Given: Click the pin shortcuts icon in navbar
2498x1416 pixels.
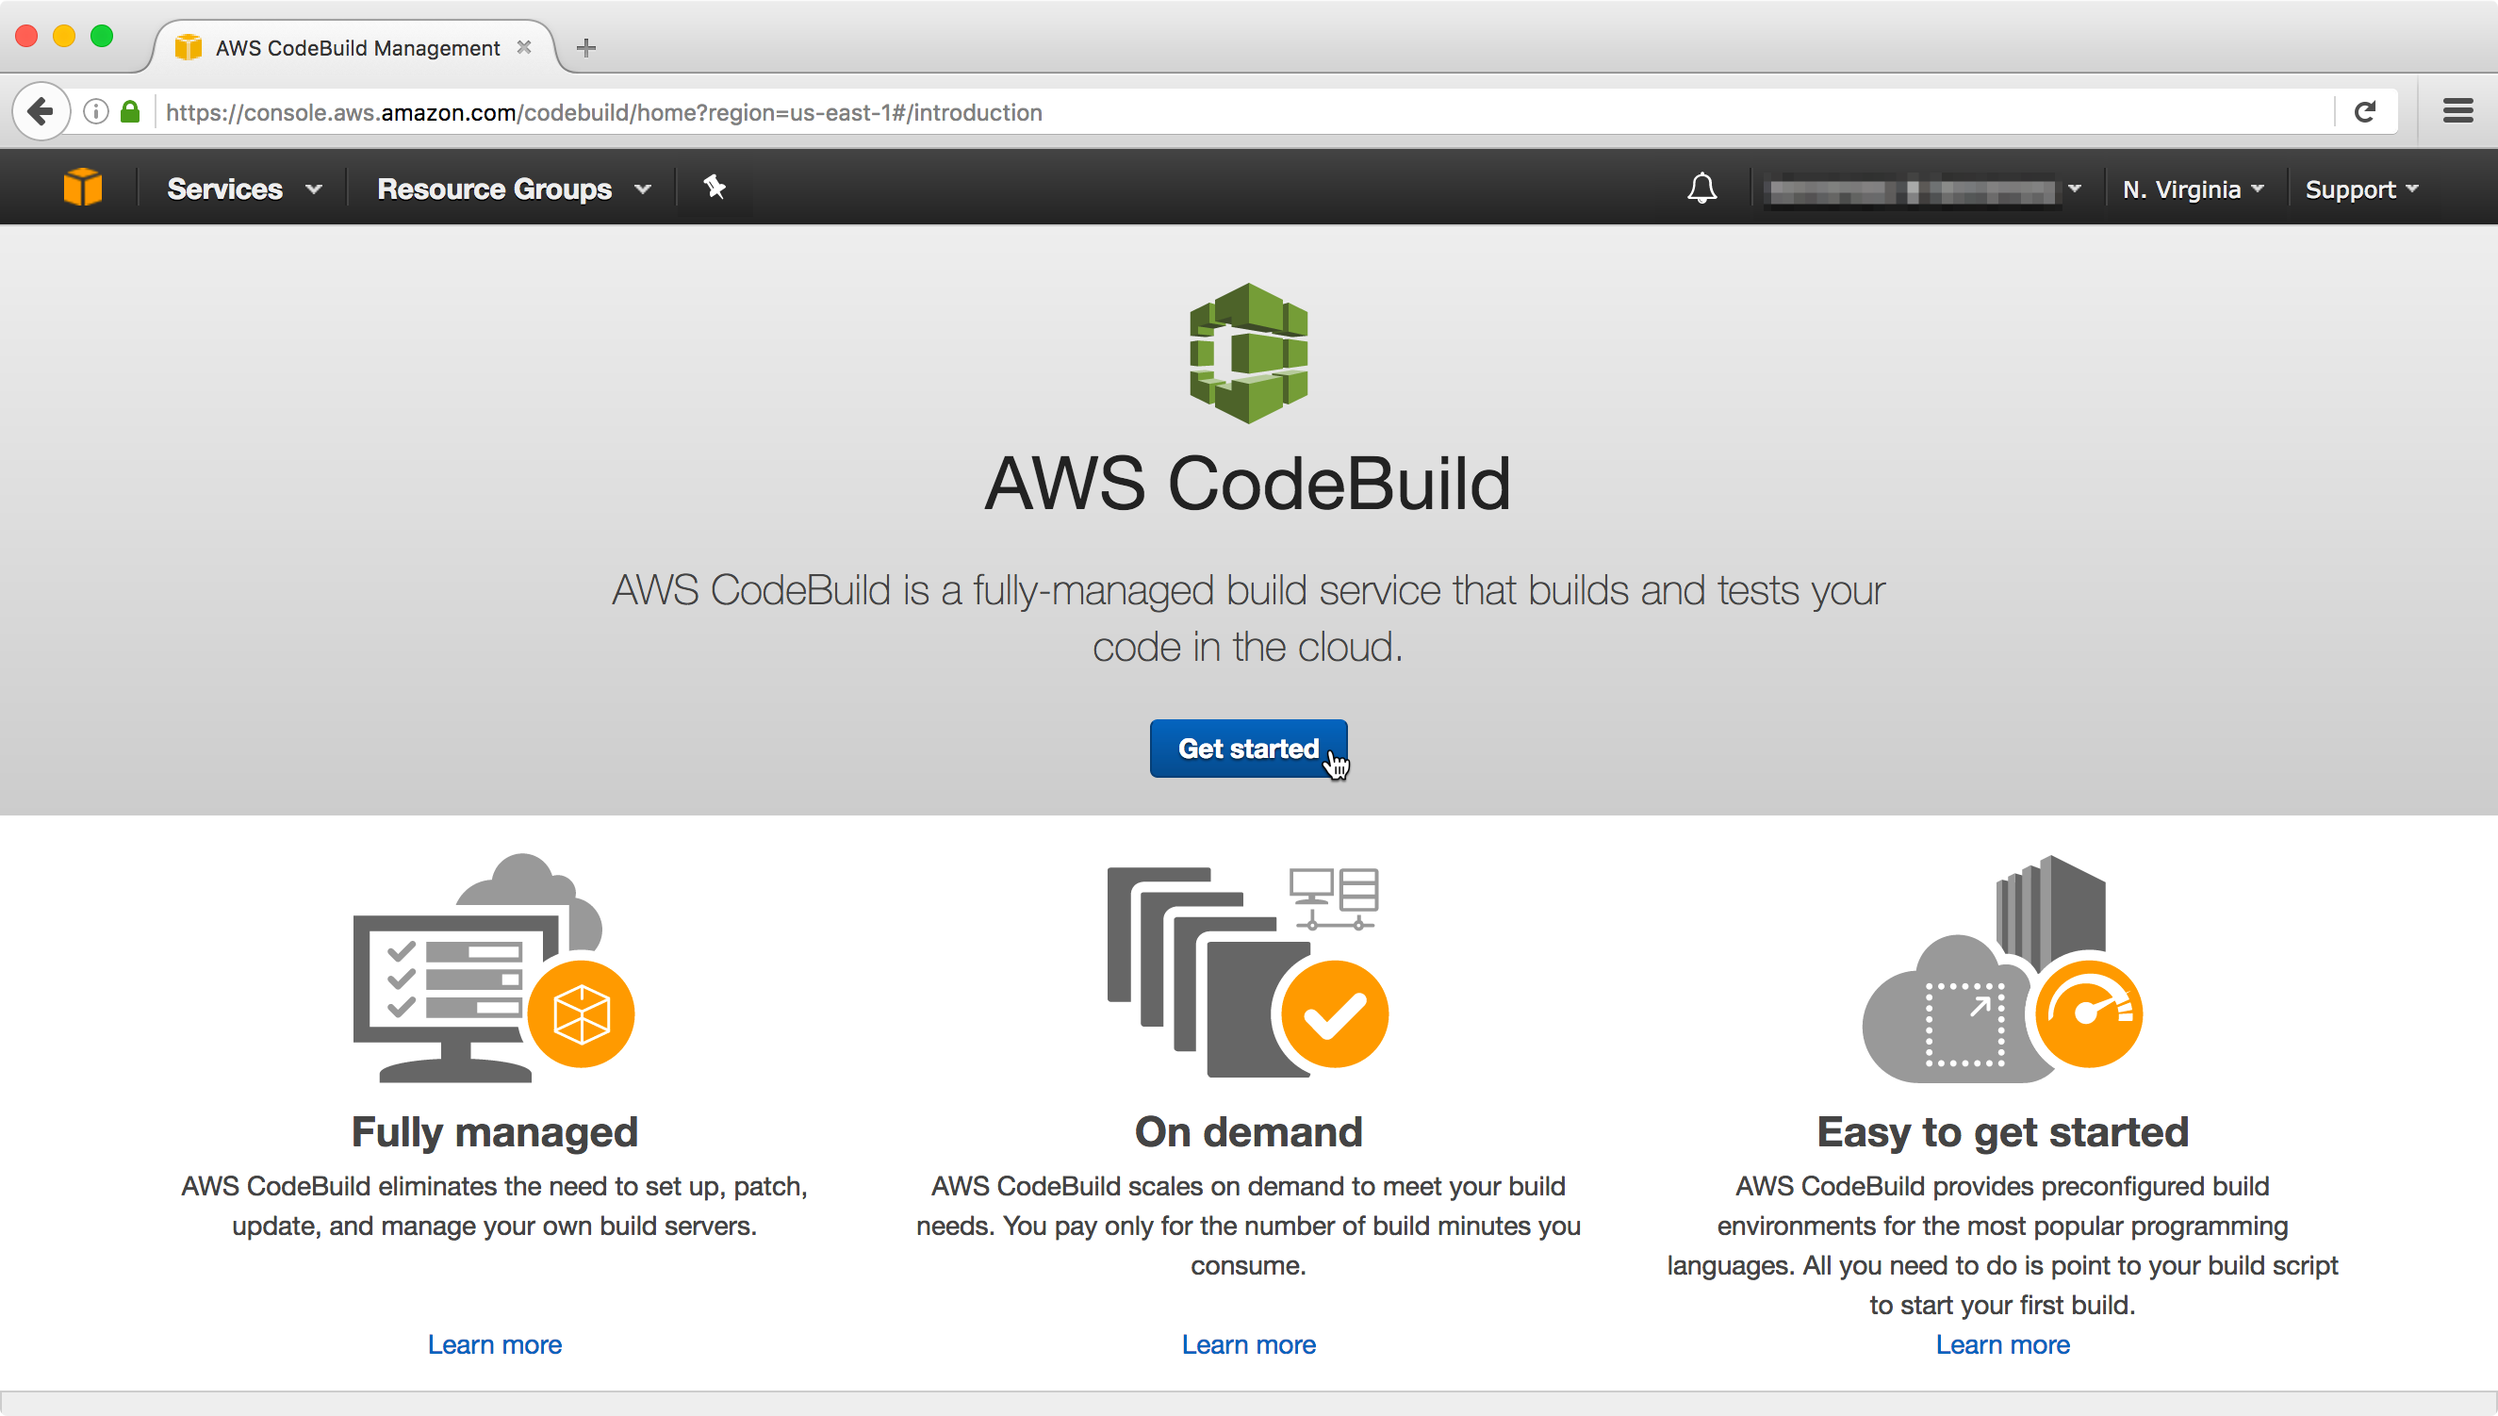Looking at the screenshot, I should 715,187.
